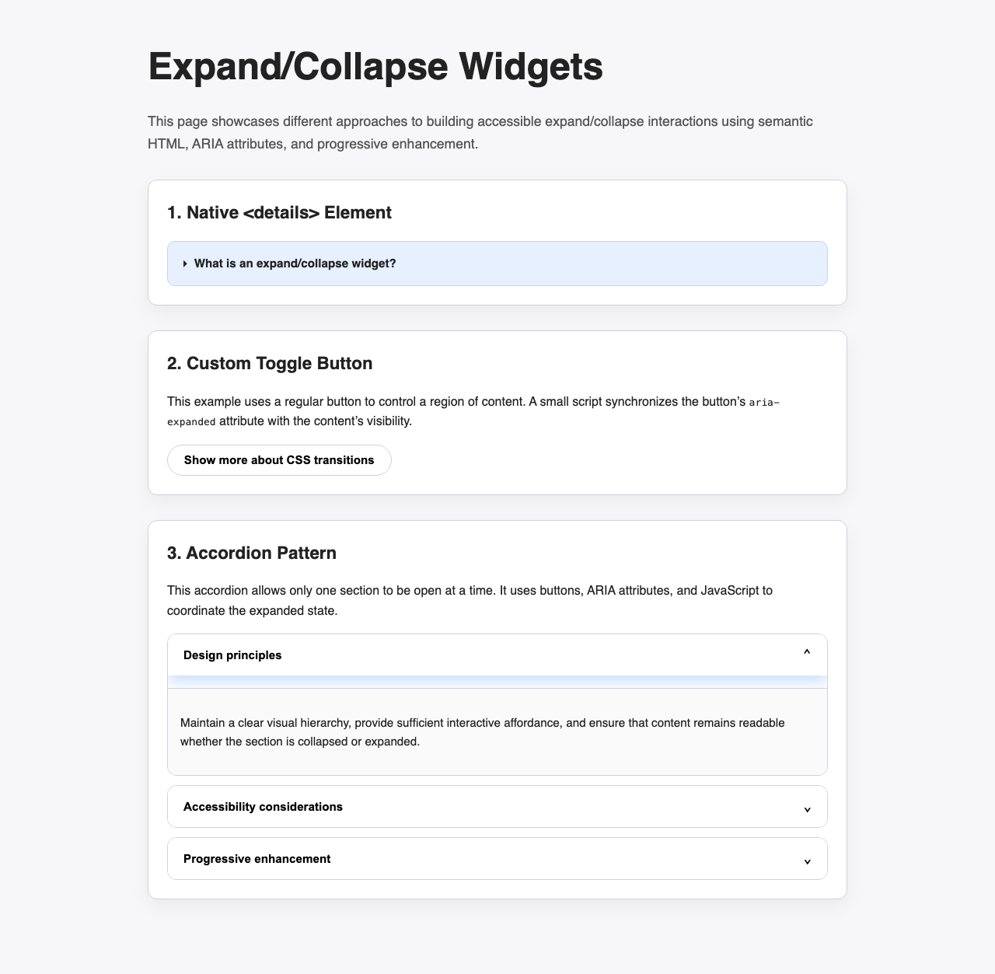Click the down chevron on Accessibility considerations
The height and width of the screenshot is (974, 995).
pyautogui.click(x=807, y=809)
